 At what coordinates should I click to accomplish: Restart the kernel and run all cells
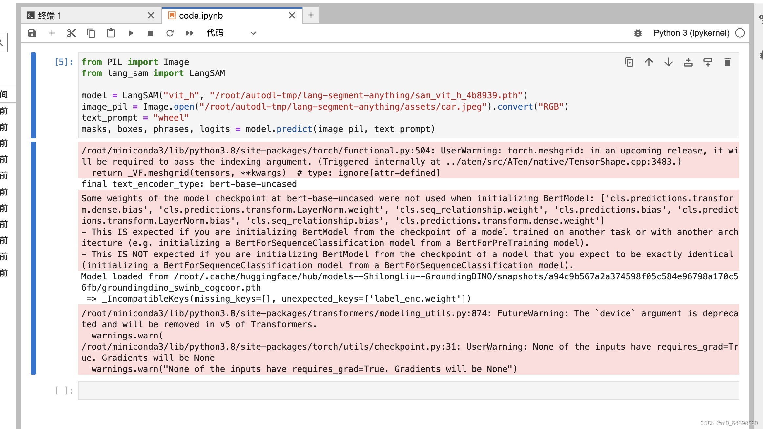click(x=190, y=33)
